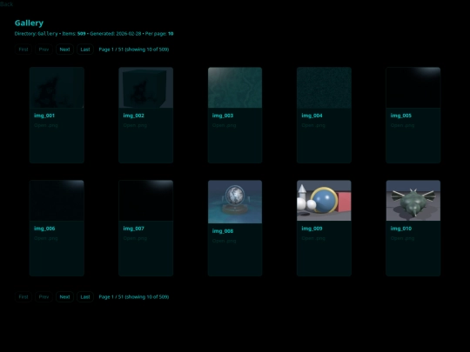
Task: Click the bottom 'Page 1 / 51' status text
Action: tap(134, 297)
